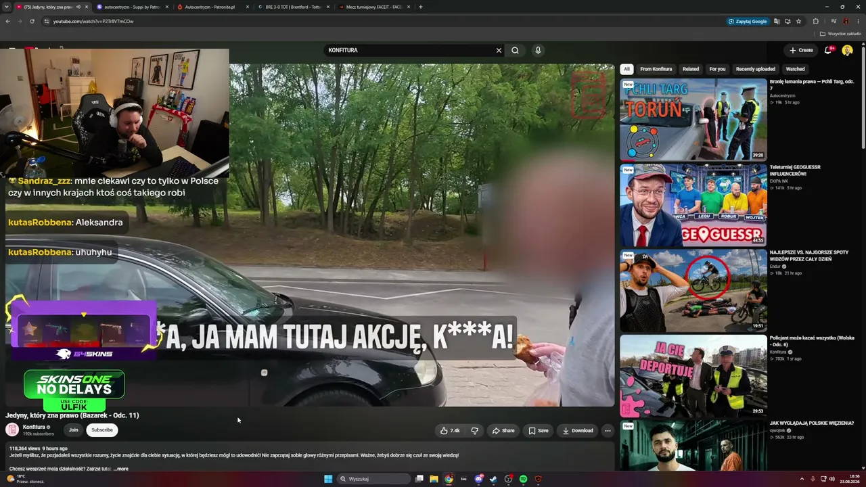Viewport: 866px width, 487px height.
Task: Share the video
Action: (x=503, y=430)
